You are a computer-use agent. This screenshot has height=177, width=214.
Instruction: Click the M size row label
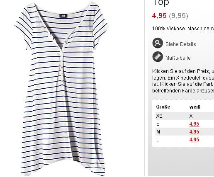pos(158,132)
